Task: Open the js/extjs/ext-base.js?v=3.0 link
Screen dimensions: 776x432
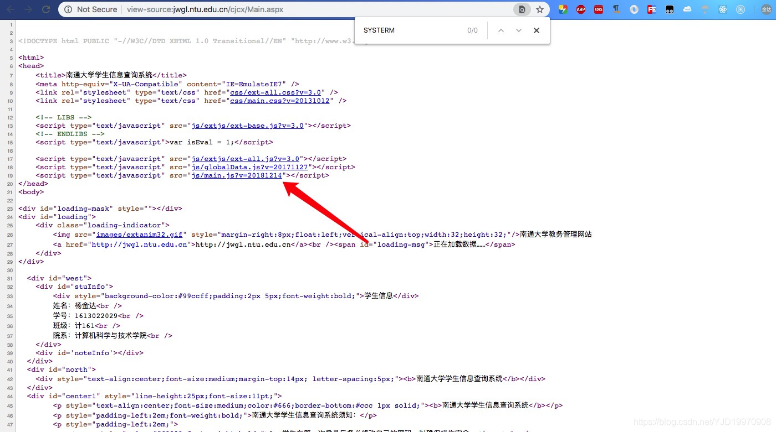Action: pyautogui.click(x=248, y=126)
